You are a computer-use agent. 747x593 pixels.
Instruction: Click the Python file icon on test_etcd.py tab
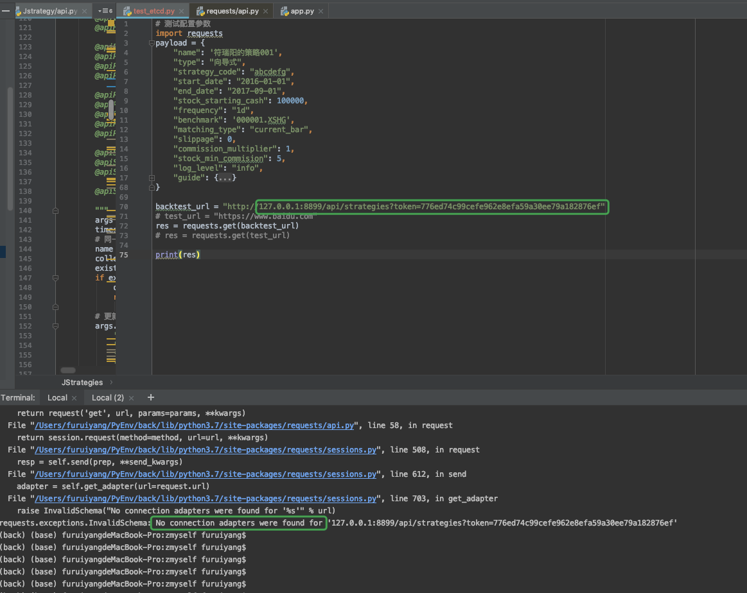127,11
